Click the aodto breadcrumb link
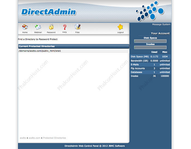The image size is (191, 149). pos(23,138)
